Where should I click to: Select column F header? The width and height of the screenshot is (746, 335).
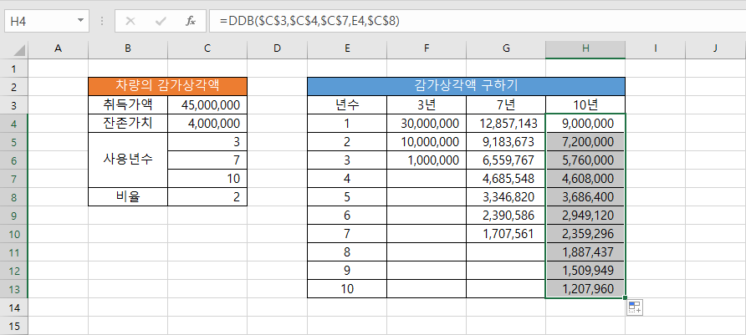coord(427,48)
